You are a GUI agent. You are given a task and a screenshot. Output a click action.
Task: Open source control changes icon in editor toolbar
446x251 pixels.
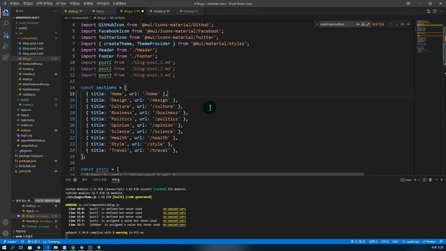pyautogui.click(x=429, y=11)
